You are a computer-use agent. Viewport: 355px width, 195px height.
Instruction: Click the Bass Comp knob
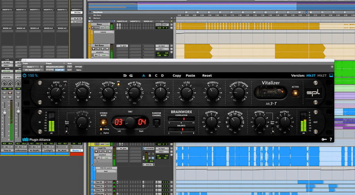click(108, 92)
